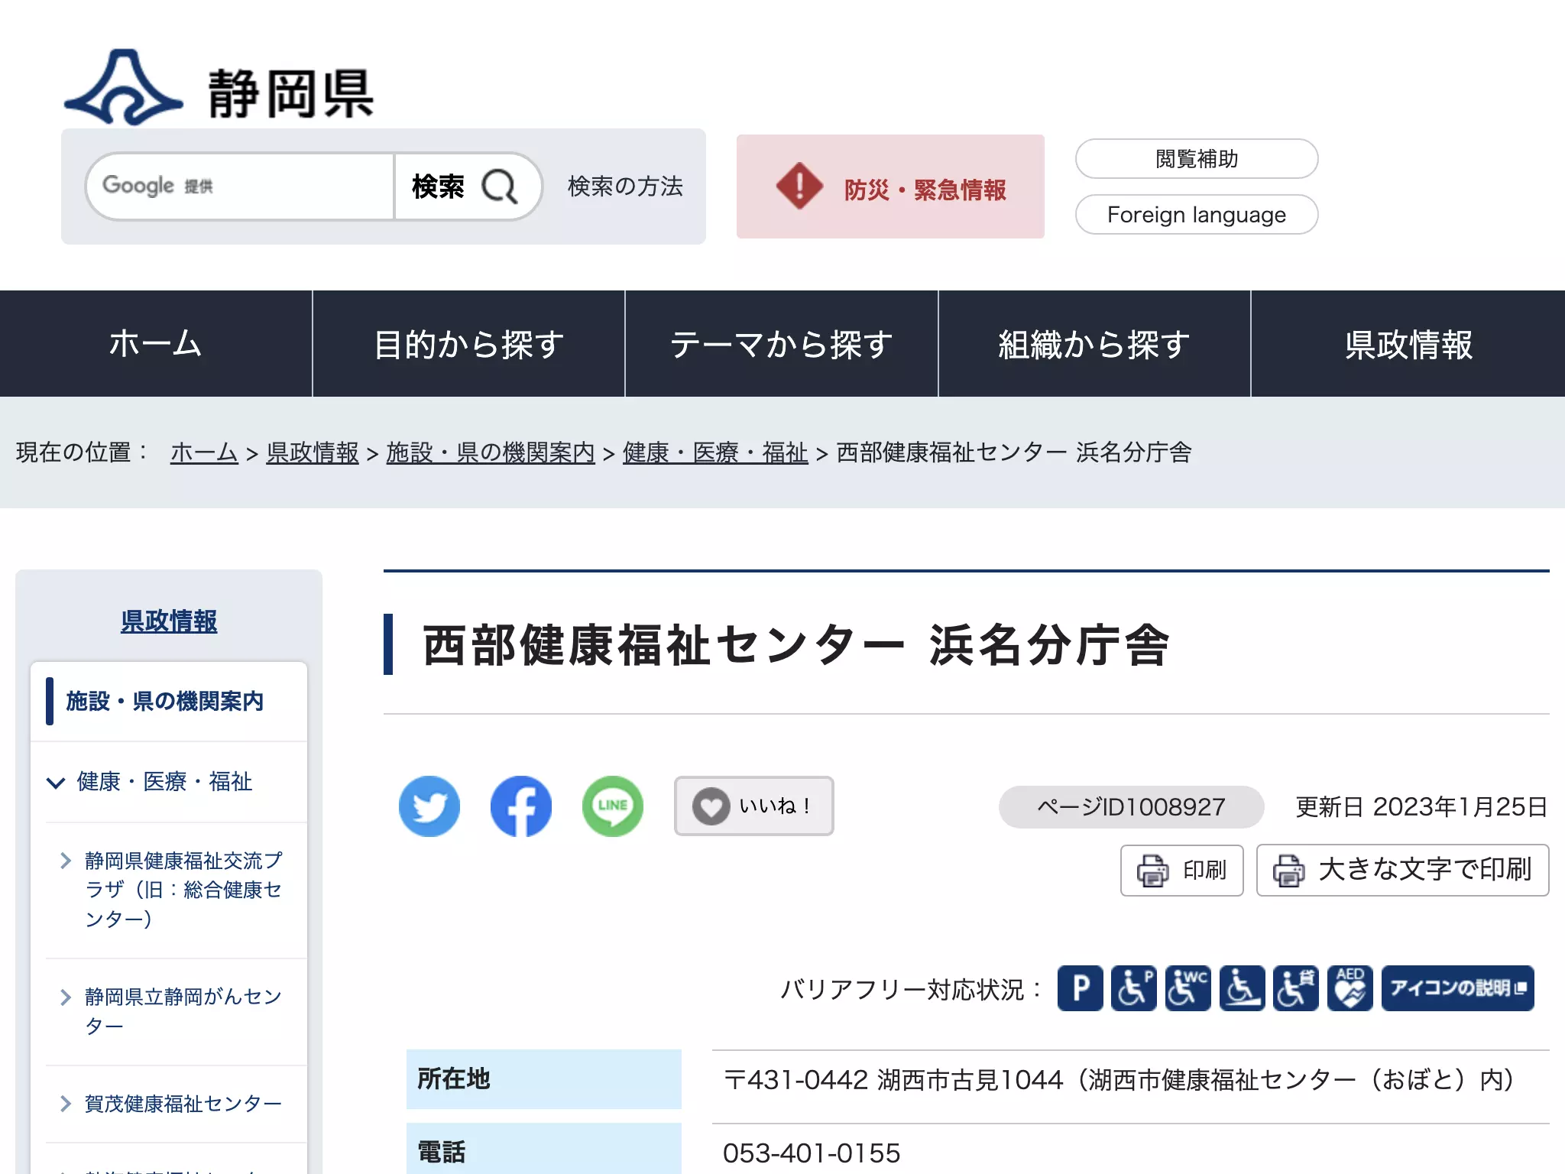The height and width of the screenshot is (1174, 1565).
Task: Open 県政情報 navigation menu
Action: pos(1408,344)
